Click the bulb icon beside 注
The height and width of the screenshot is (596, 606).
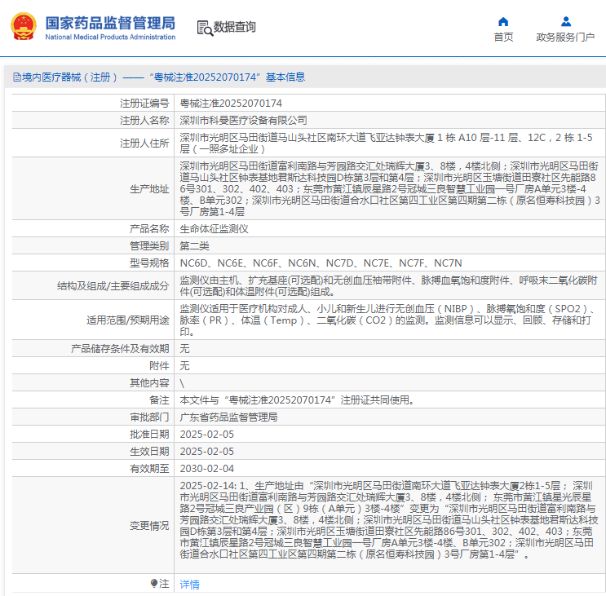pyautogui.click(x=154, y=583)
